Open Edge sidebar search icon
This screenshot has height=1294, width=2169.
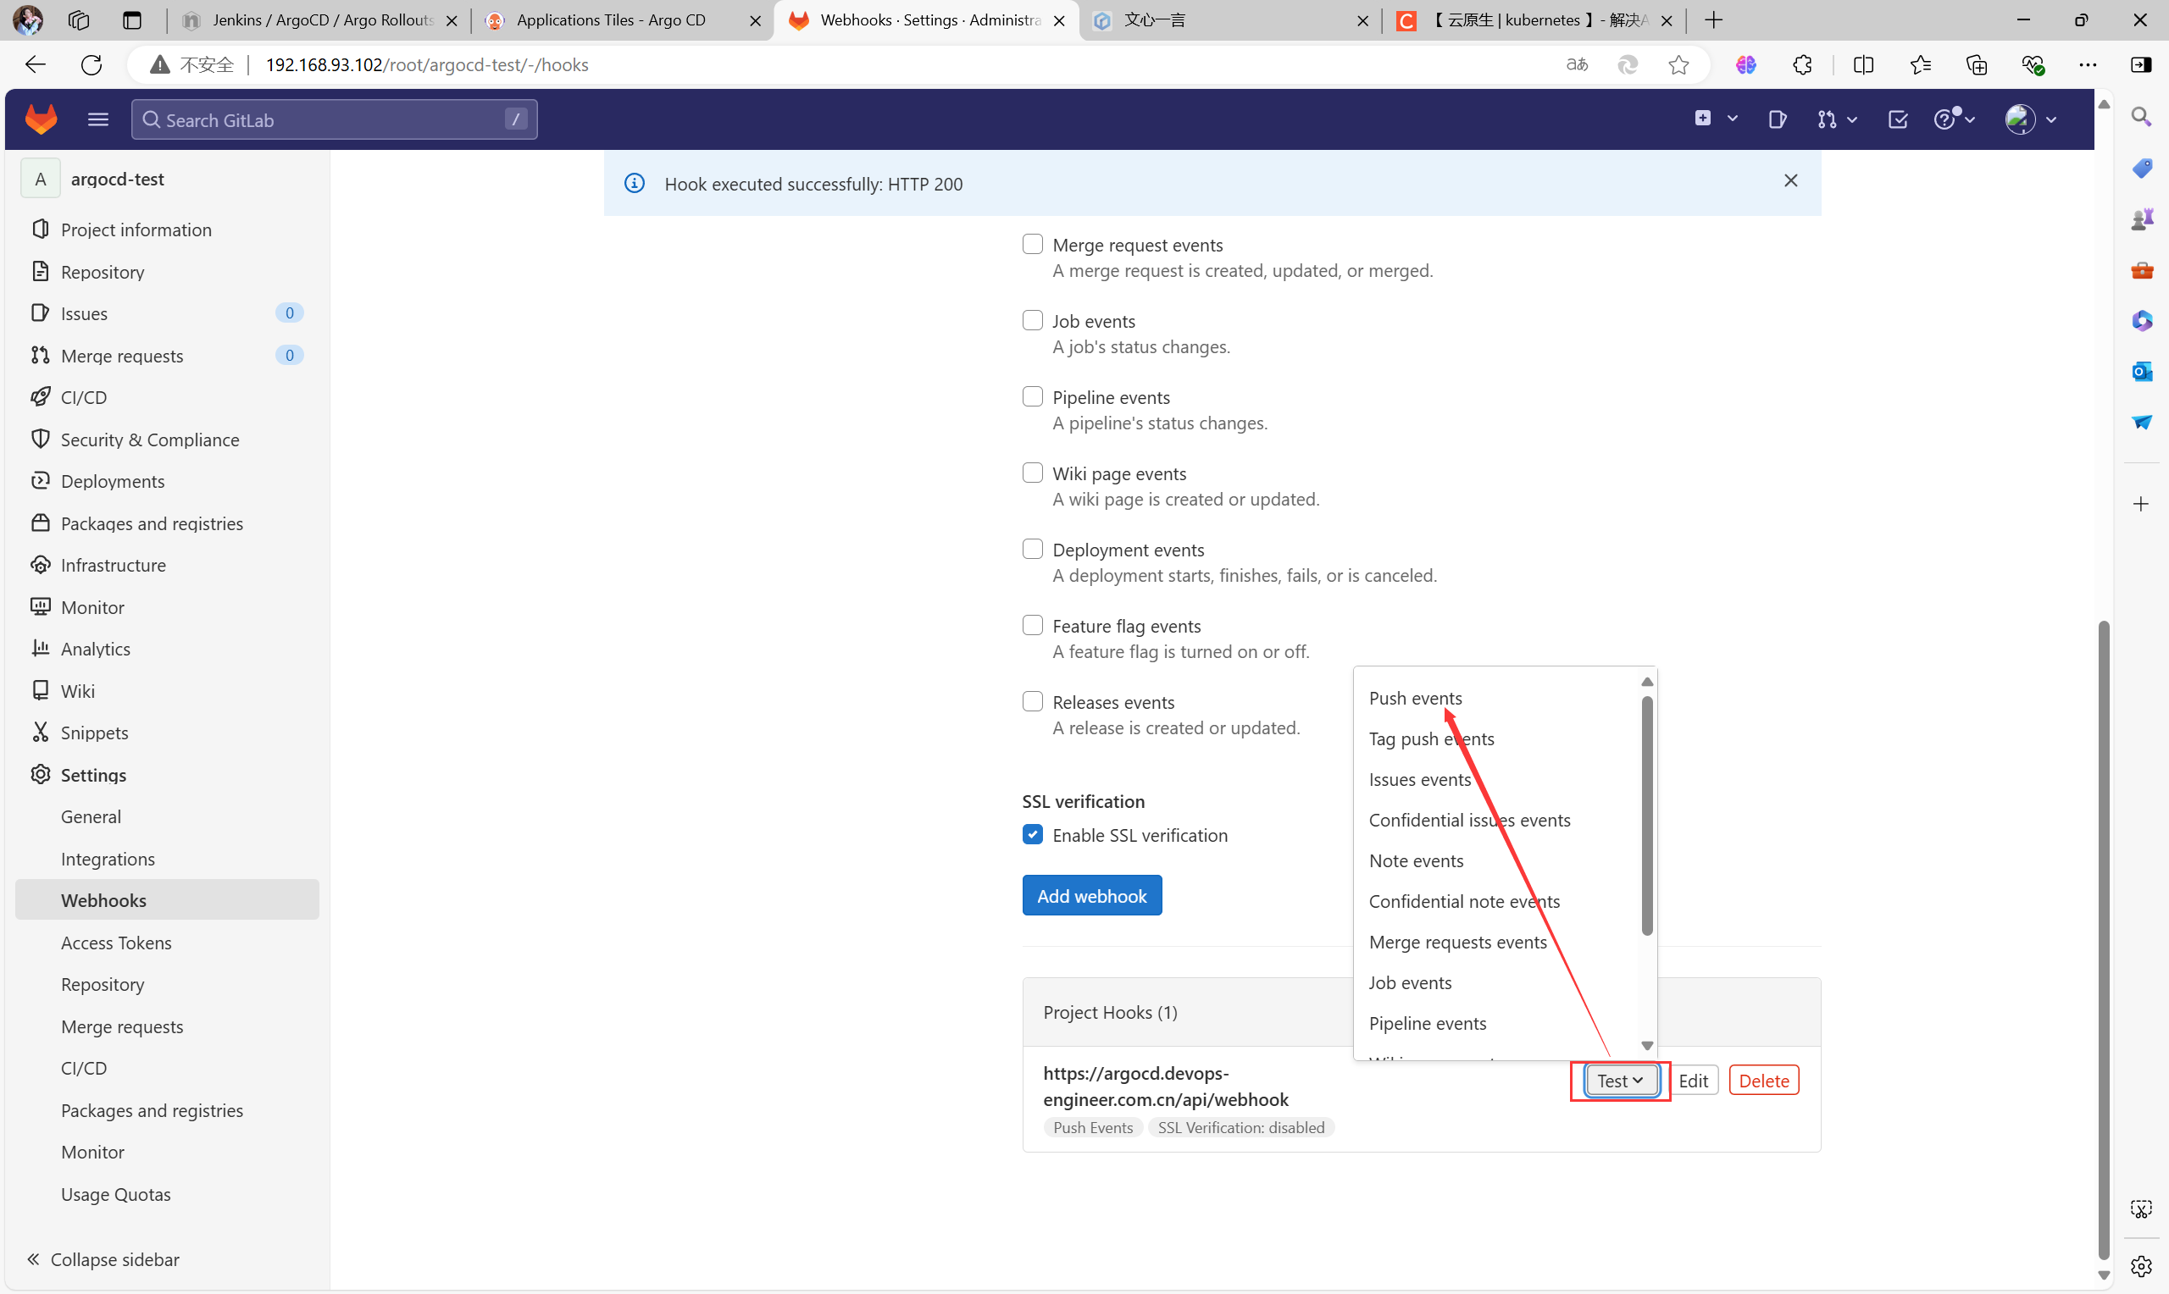2141,117
